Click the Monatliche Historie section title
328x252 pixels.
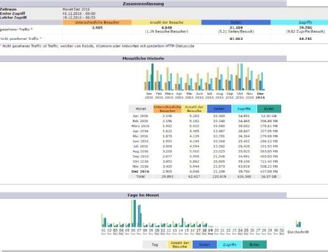point(143,58)
